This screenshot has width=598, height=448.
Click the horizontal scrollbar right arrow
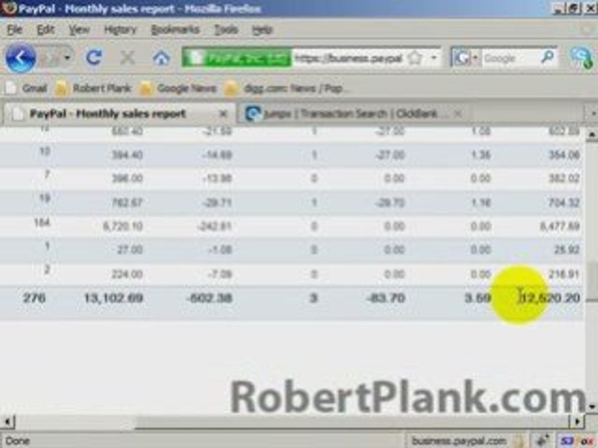577,422
